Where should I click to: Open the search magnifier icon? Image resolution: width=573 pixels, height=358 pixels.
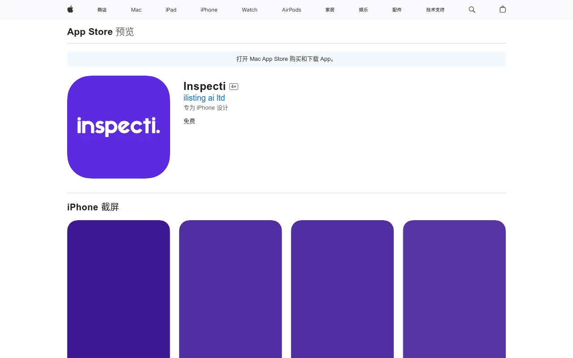[x=472, y=9]
